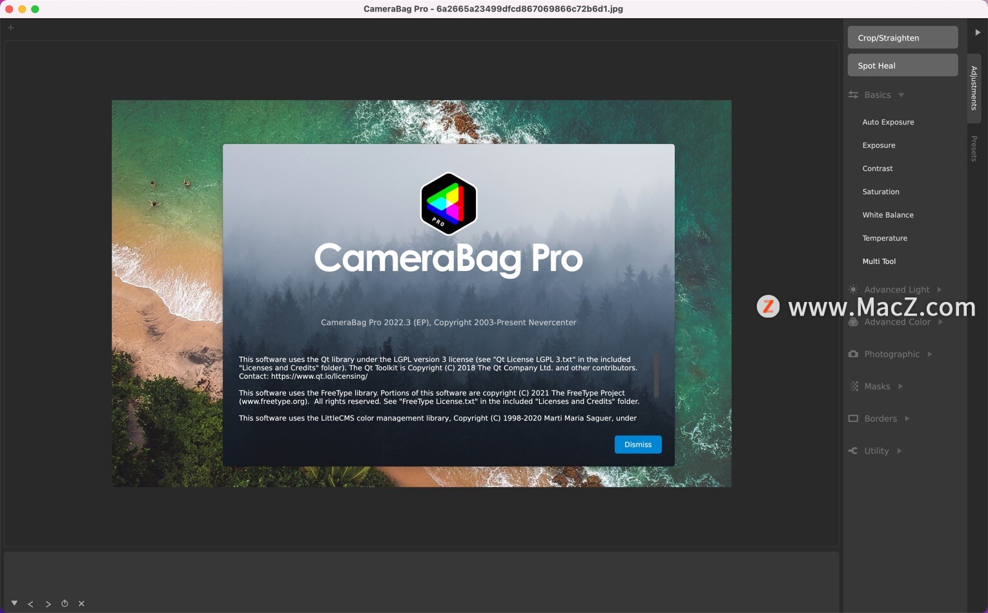Screen dimensions: 988x613
Task: Click the Masks grid icon
Action: tap(854, 386)
